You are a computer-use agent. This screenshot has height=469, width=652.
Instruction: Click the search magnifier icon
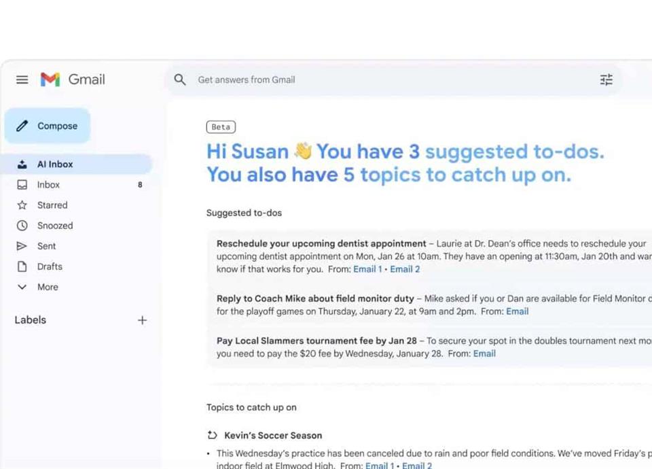(180, 80)
